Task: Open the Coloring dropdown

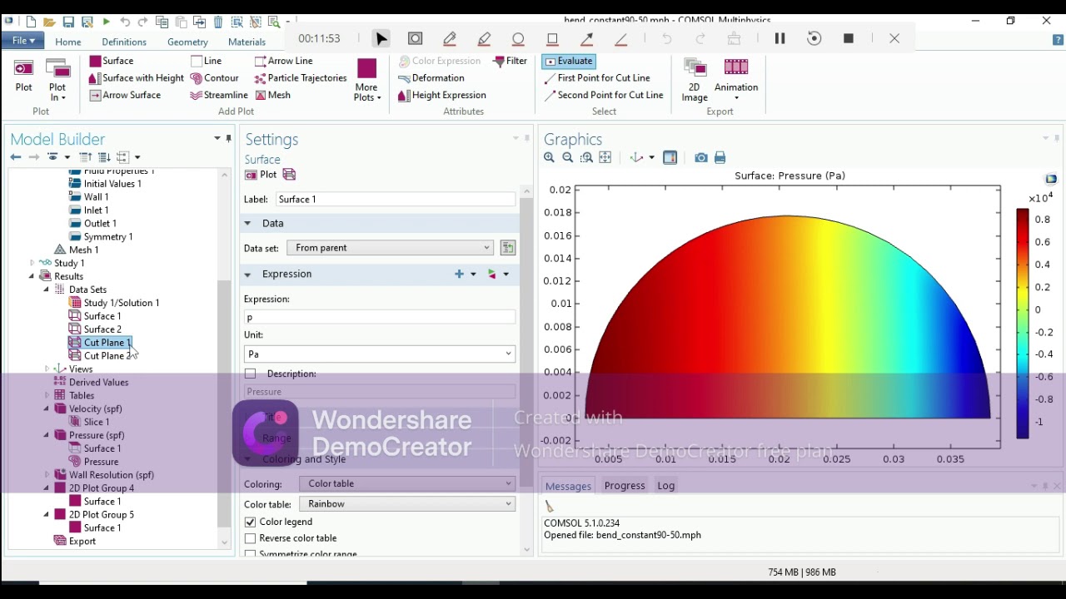Action: click(407, 484)
